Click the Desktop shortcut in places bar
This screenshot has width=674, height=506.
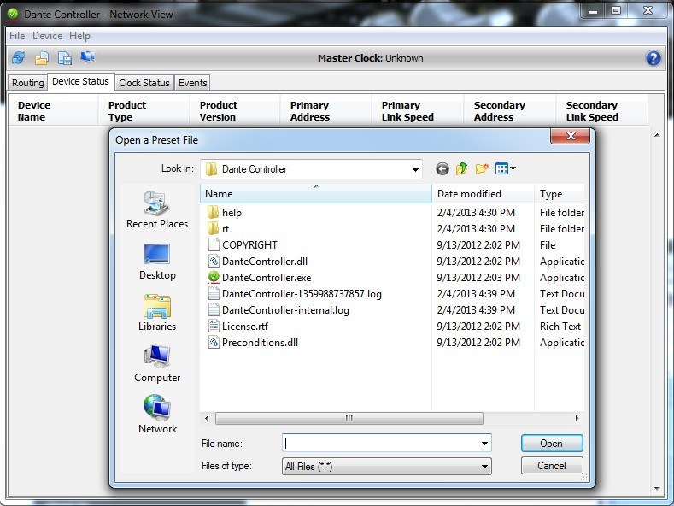tap(157, 262)
